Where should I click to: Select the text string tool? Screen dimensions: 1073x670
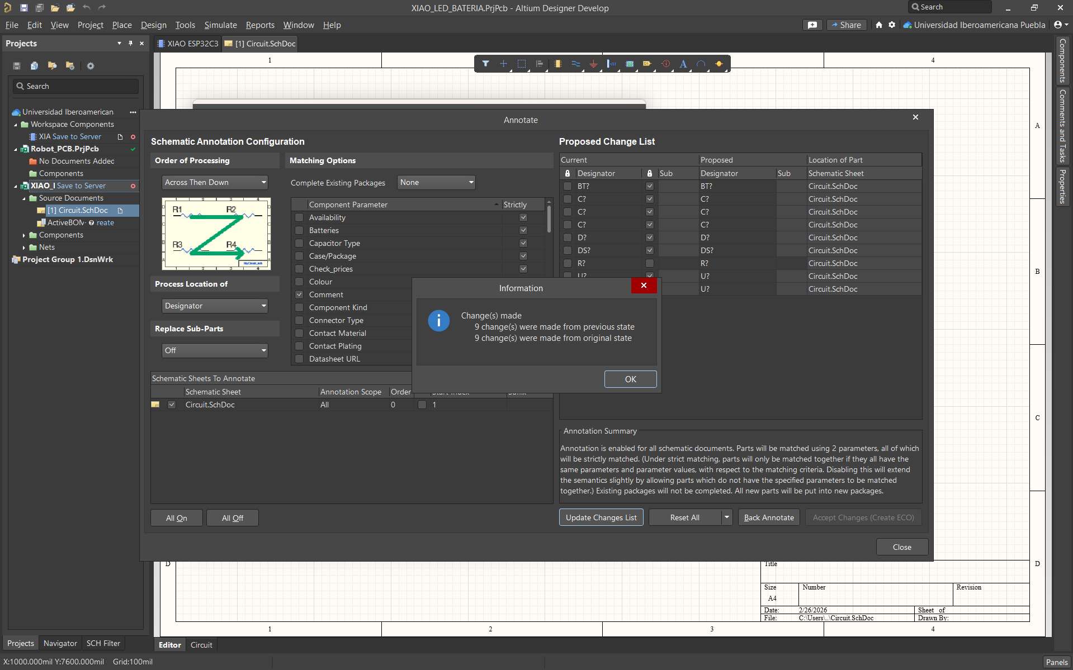pyautogui.click(x=683, y=64)
